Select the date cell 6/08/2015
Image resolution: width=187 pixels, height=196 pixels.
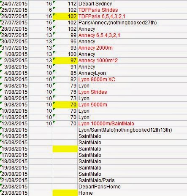tap(14, 86)
